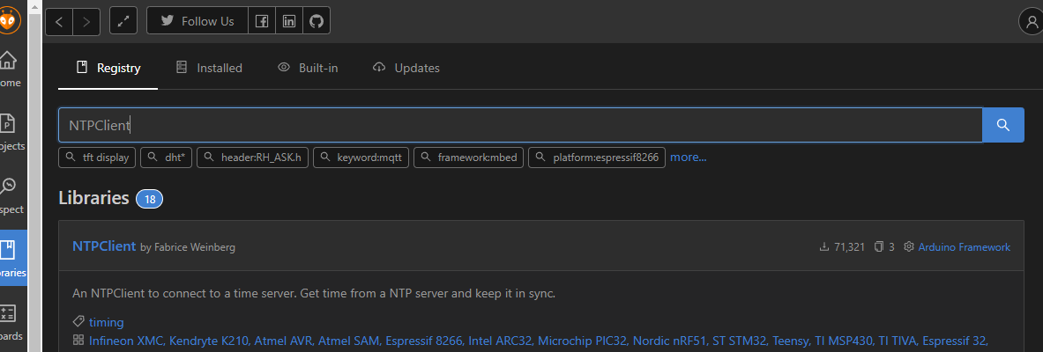Go forward with the right arrow
1043x352 pixels.
pyautogui.click(x=86, y=21)
